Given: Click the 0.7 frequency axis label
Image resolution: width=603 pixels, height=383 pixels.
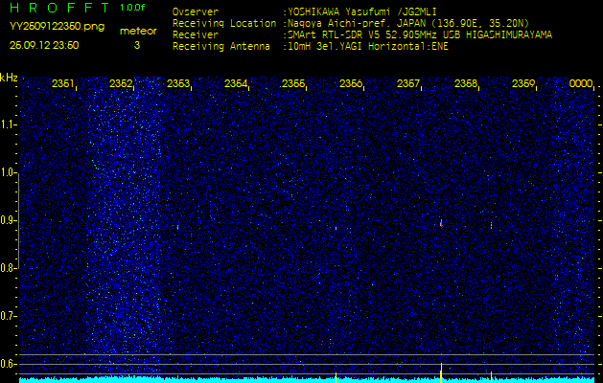Looking at the screenshot, I should coord(9,315).
